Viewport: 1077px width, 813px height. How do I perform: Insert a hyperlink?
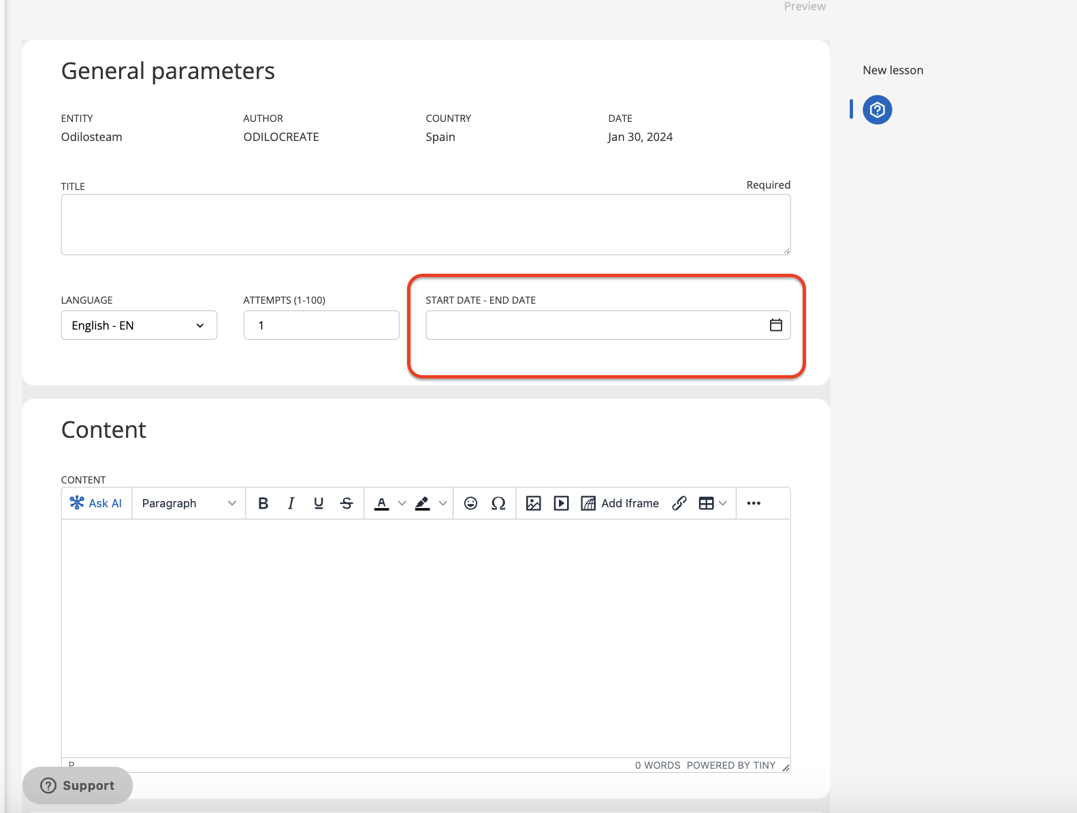tap(679, 503)
